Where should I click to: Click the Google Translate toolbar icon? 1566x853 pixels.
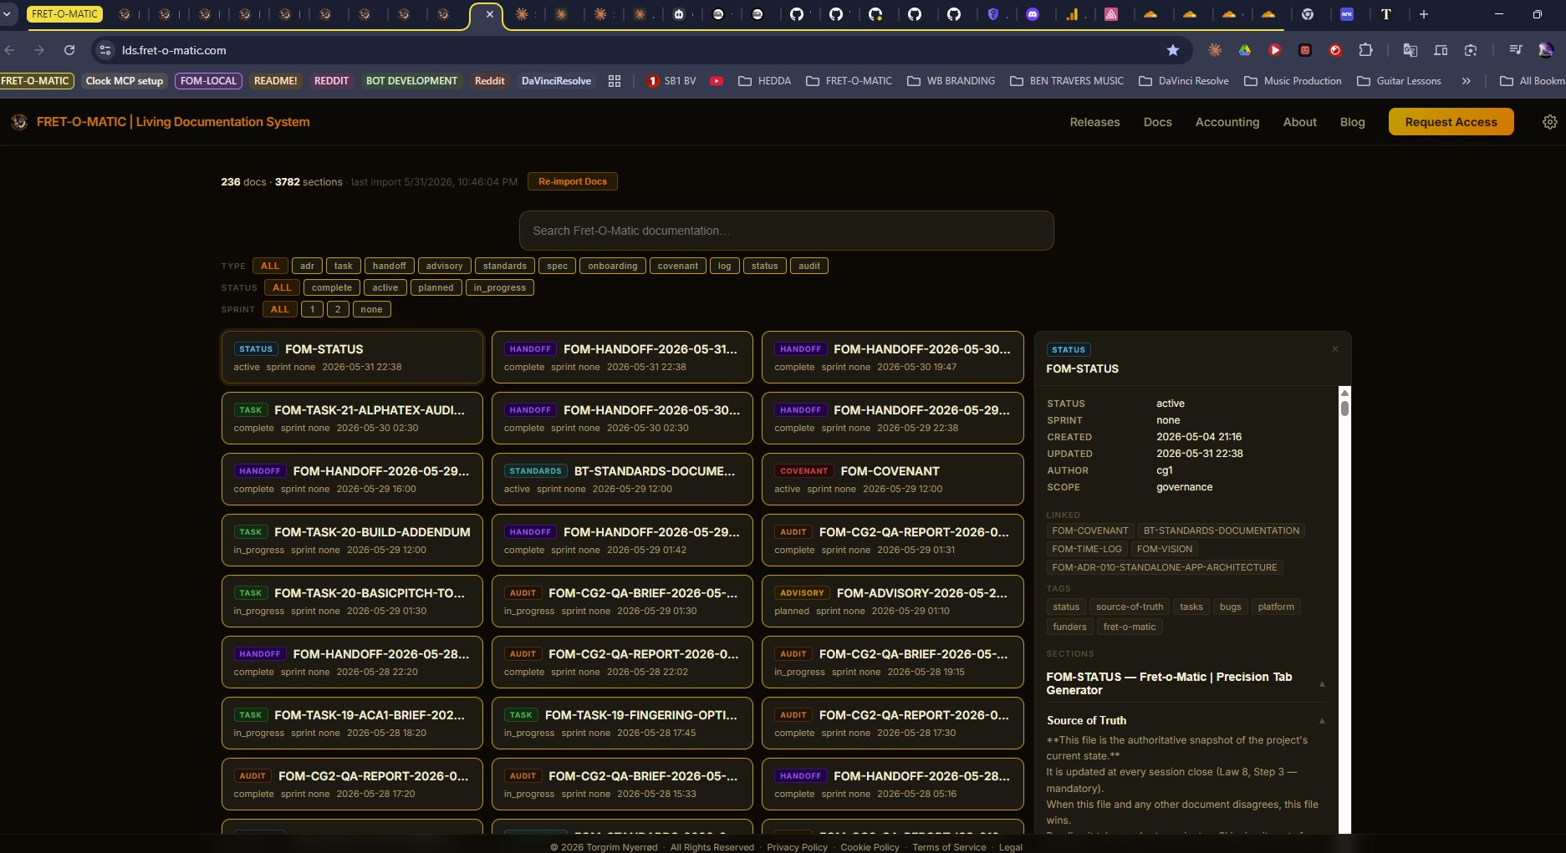[x=1410, y=50]
